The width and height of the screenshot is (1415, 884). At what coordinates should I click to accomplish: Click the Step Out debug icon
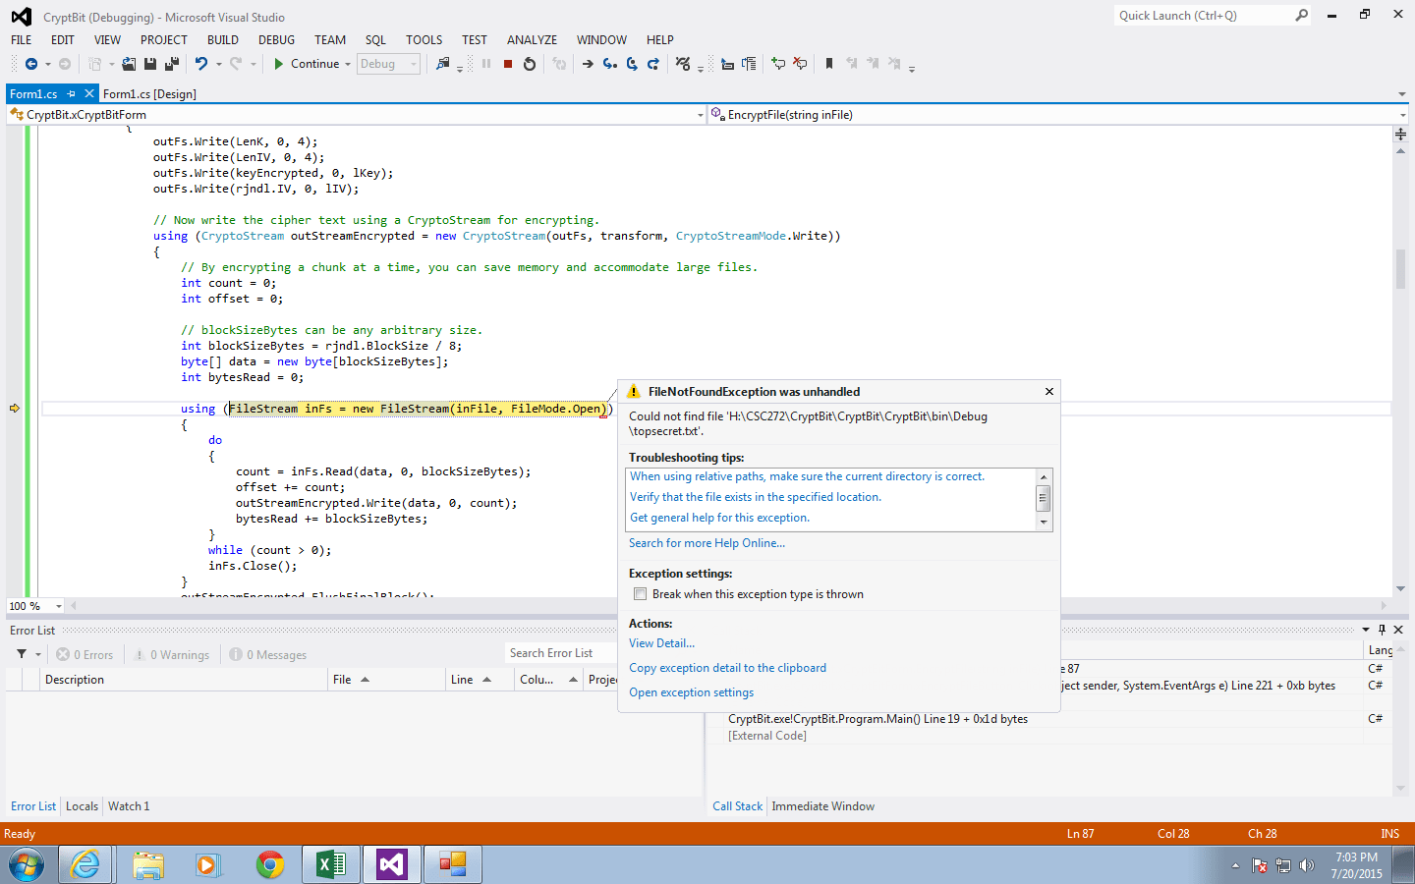click(654, 64)
